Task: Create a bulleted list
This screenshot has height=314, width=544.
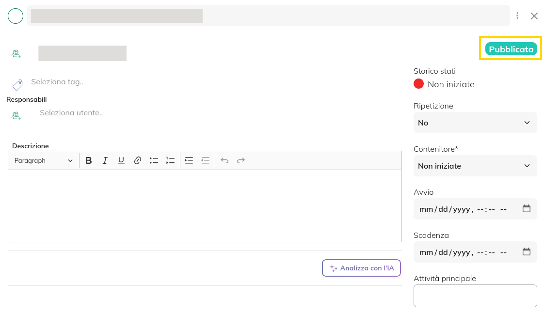Action: coord(154,160)
